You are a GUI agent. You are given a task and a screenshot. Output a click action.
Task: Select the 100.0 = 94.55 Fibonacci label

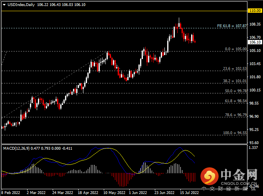pos(235,133)
